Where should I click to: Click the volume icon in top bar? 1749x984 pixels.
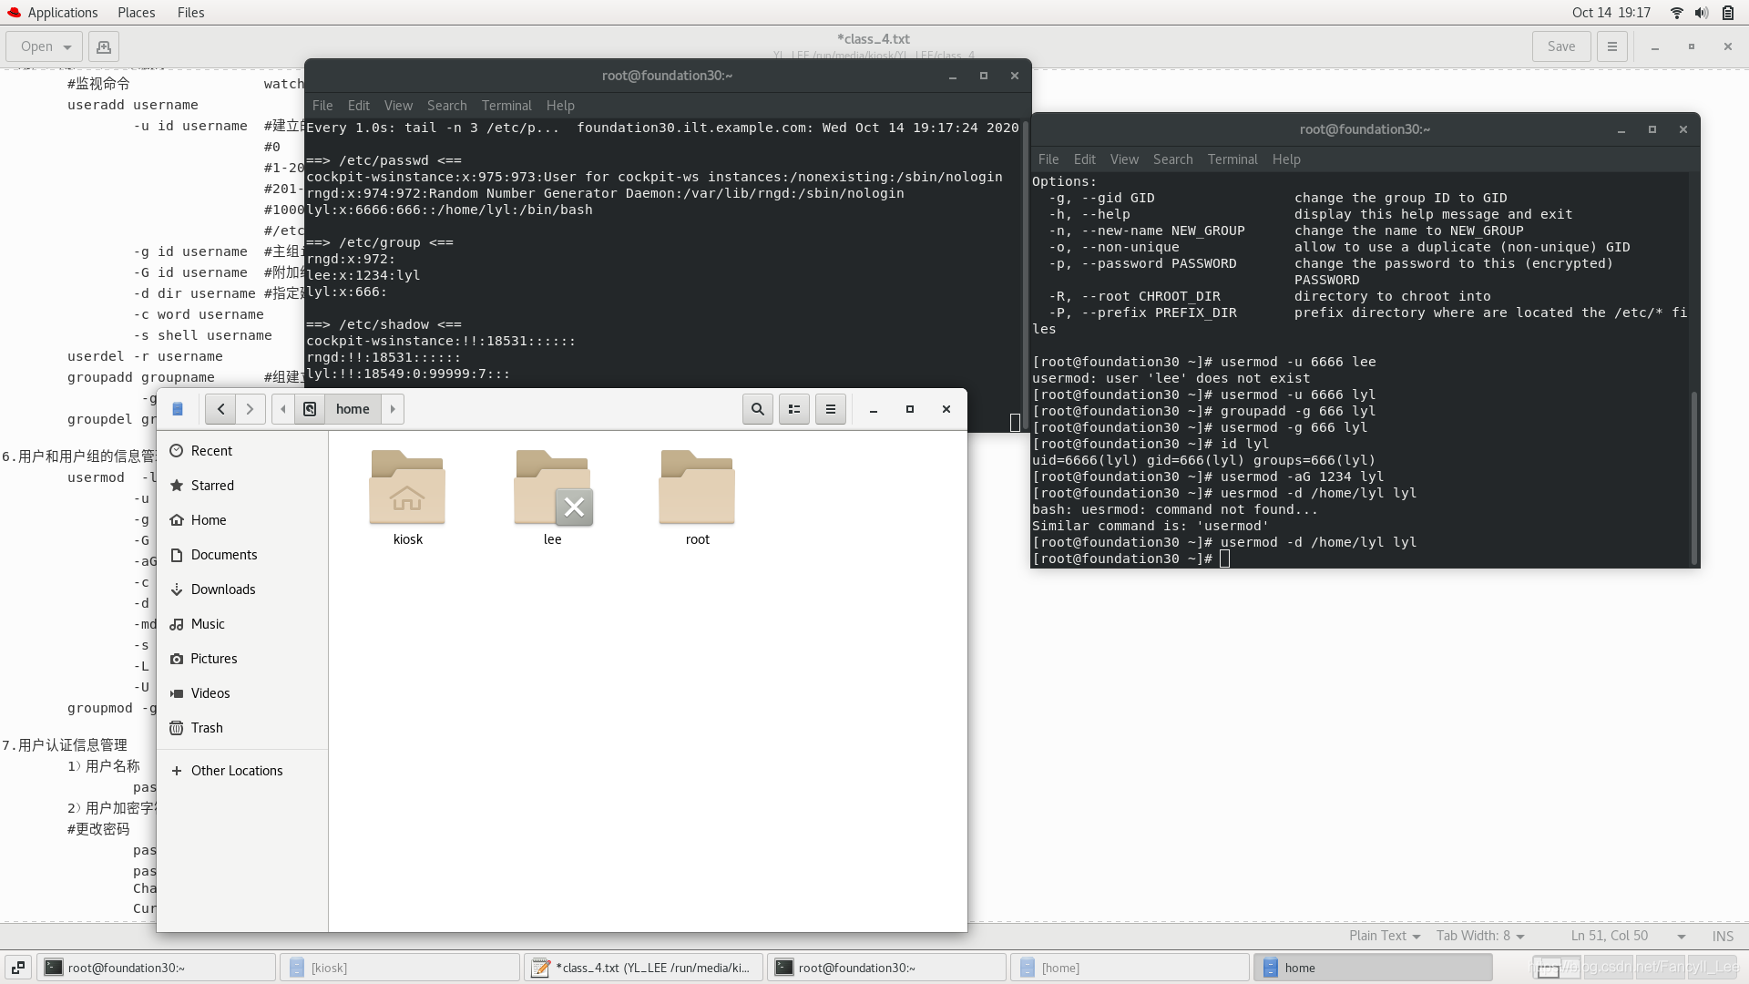pos(1701,13)
